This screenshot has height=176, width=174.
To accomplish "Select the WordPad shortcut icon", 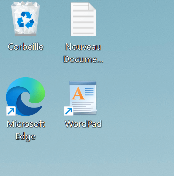I will coord(80,98).
